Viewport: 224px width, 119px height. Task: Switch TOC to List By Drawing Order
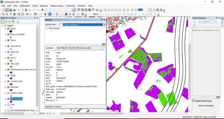2,22
